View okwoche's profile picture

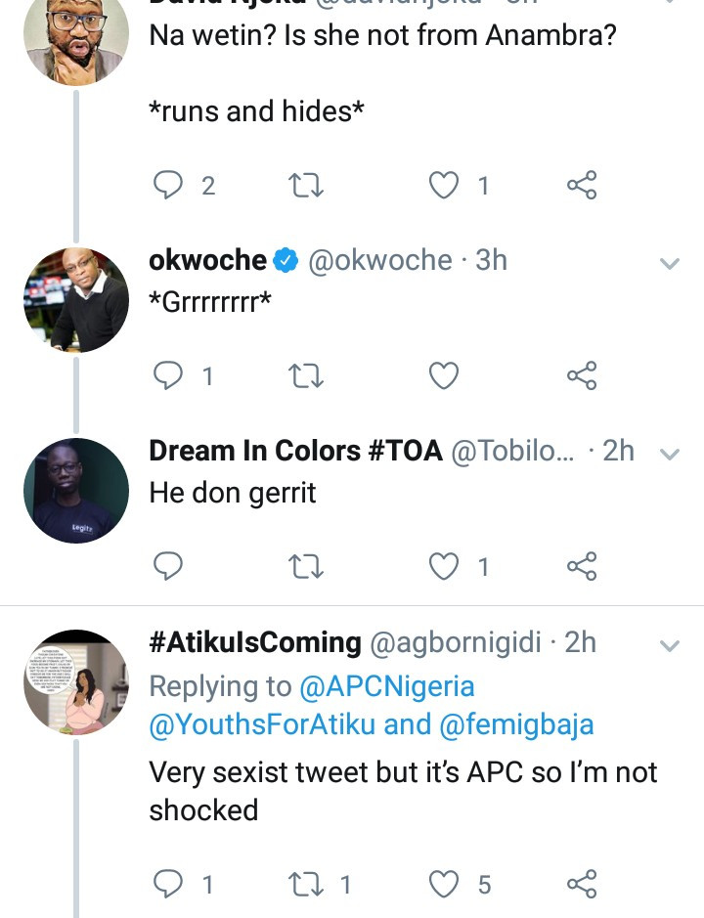coord(76,300)
